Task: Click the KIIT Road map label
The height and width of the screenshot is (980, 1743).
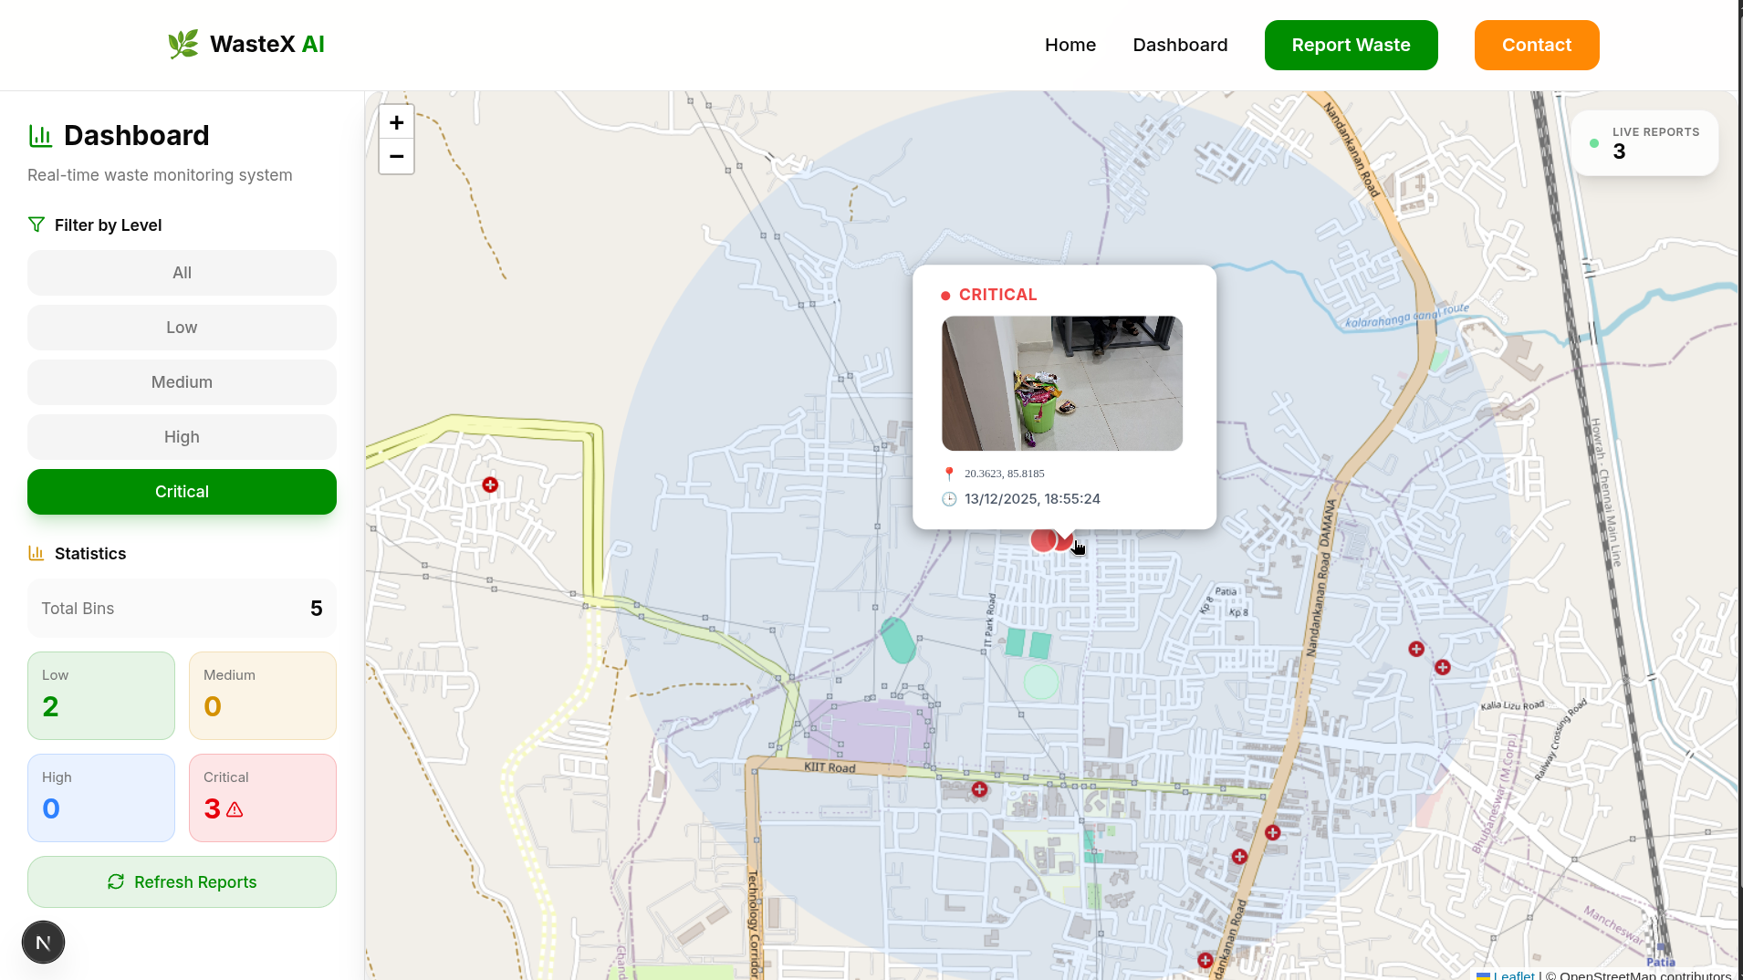Action: 830,767
